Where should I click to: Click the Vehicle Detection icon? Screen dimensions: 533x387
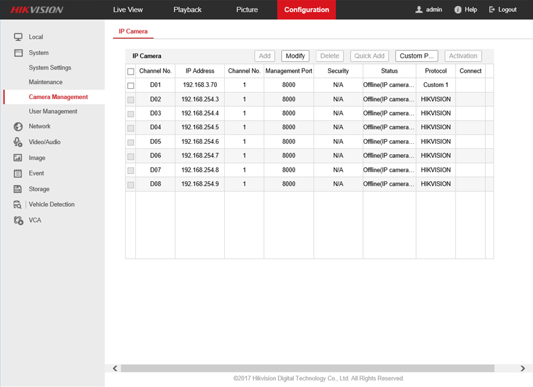[18, 205]
